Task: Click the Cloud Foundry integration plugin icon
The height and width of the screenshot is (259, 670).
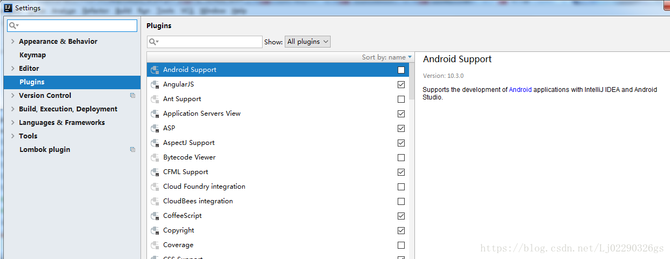Action: (155, 187)
